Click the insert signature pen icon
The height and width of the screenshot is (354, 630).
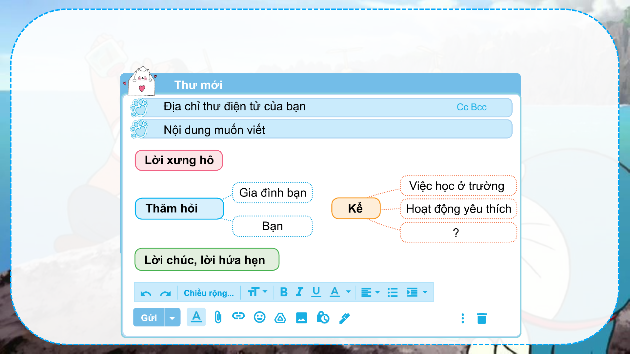(345, 318)
